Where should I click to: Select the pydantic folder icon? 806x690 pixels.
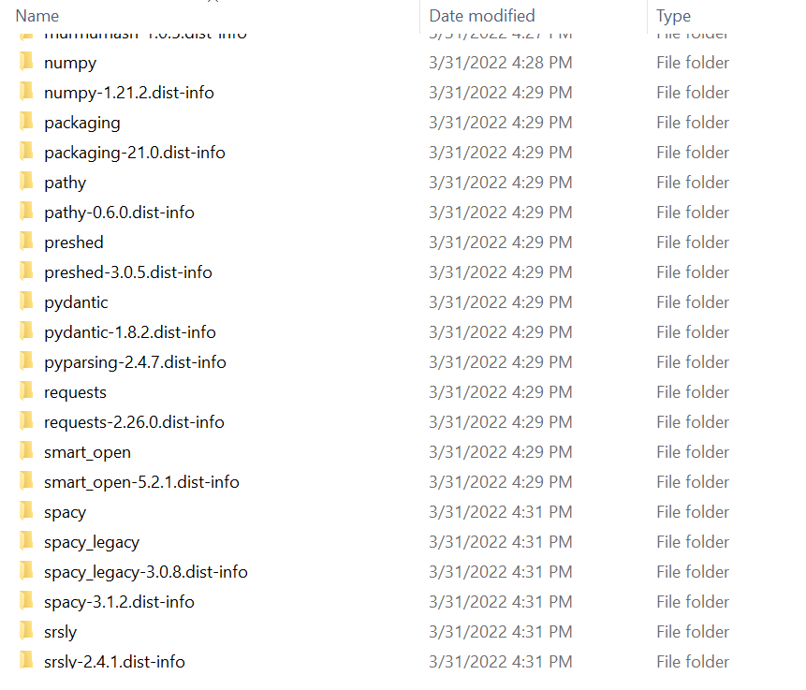[26, 301]
